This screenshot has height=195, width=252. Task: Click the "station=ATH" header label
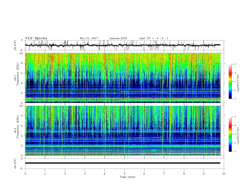(118, 38)
